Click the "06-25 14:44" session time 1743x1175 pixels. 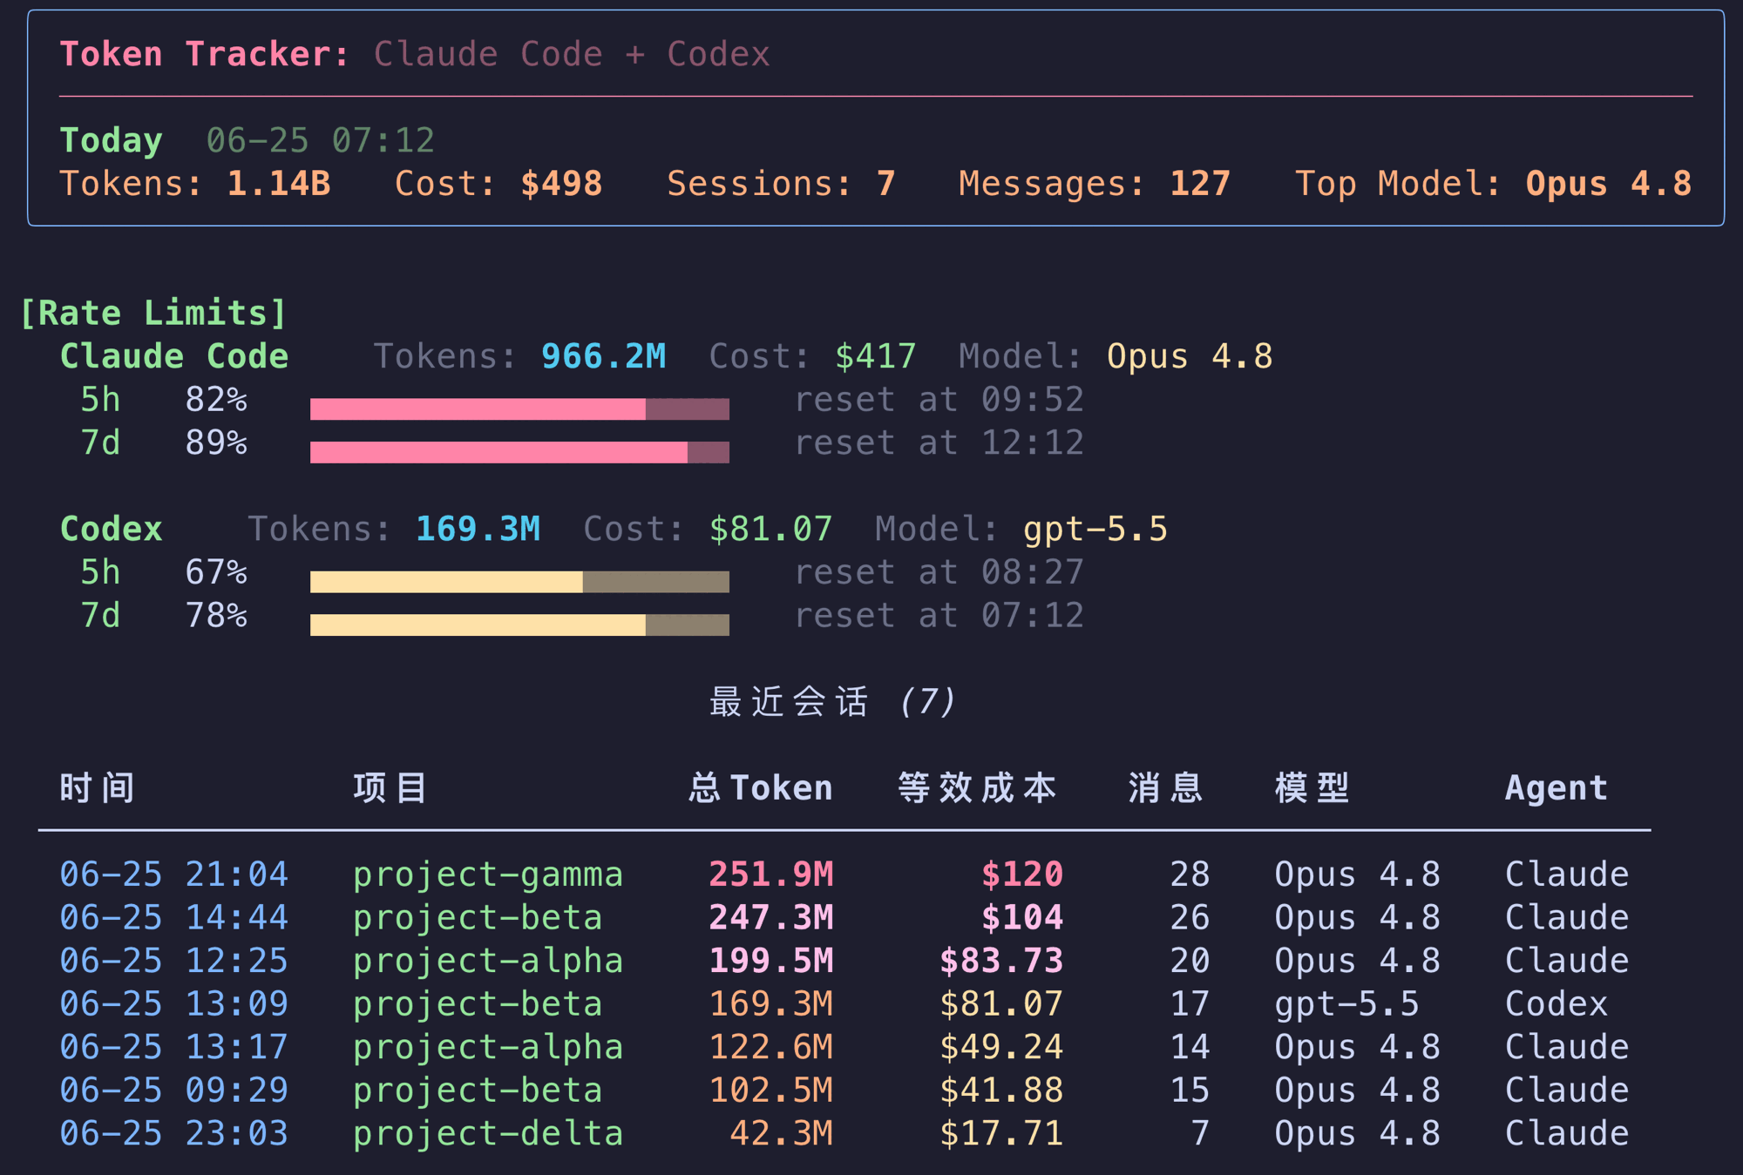[174, 917]
